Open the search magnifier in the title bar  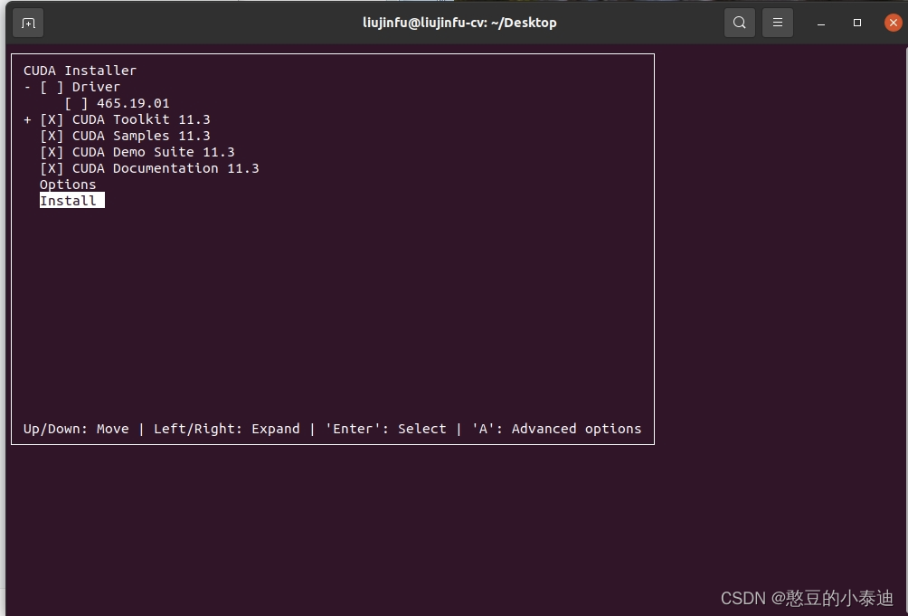point(739,22)
